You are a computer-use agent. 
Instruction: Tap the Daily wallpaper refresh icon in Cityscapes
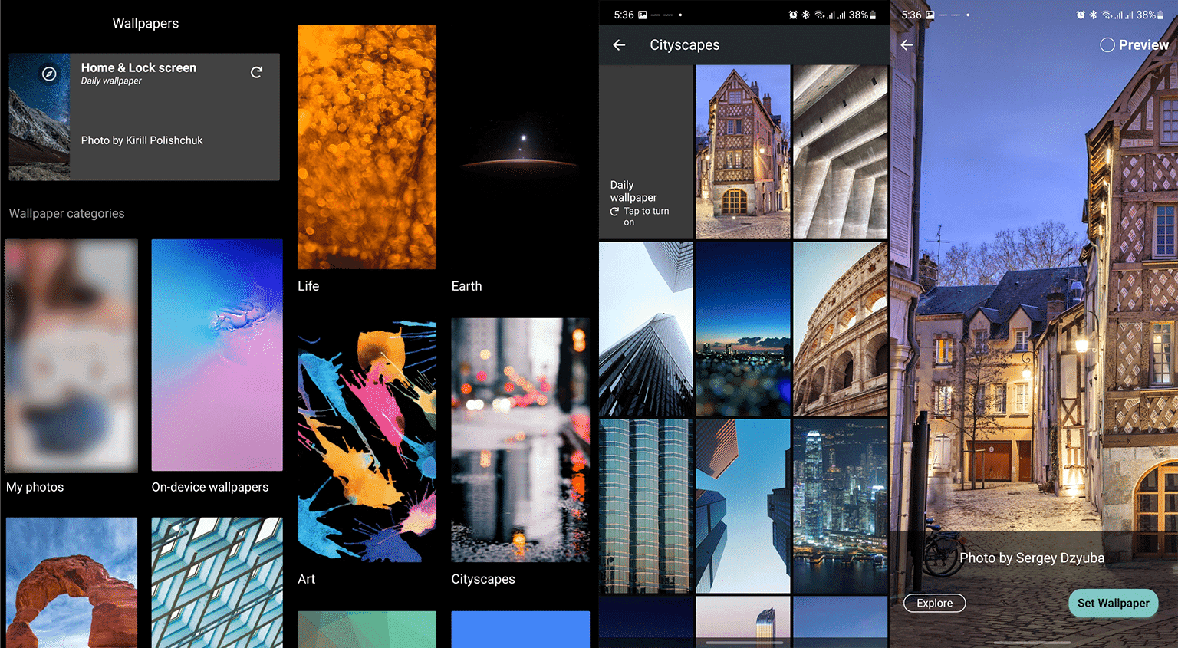(614, 212)
